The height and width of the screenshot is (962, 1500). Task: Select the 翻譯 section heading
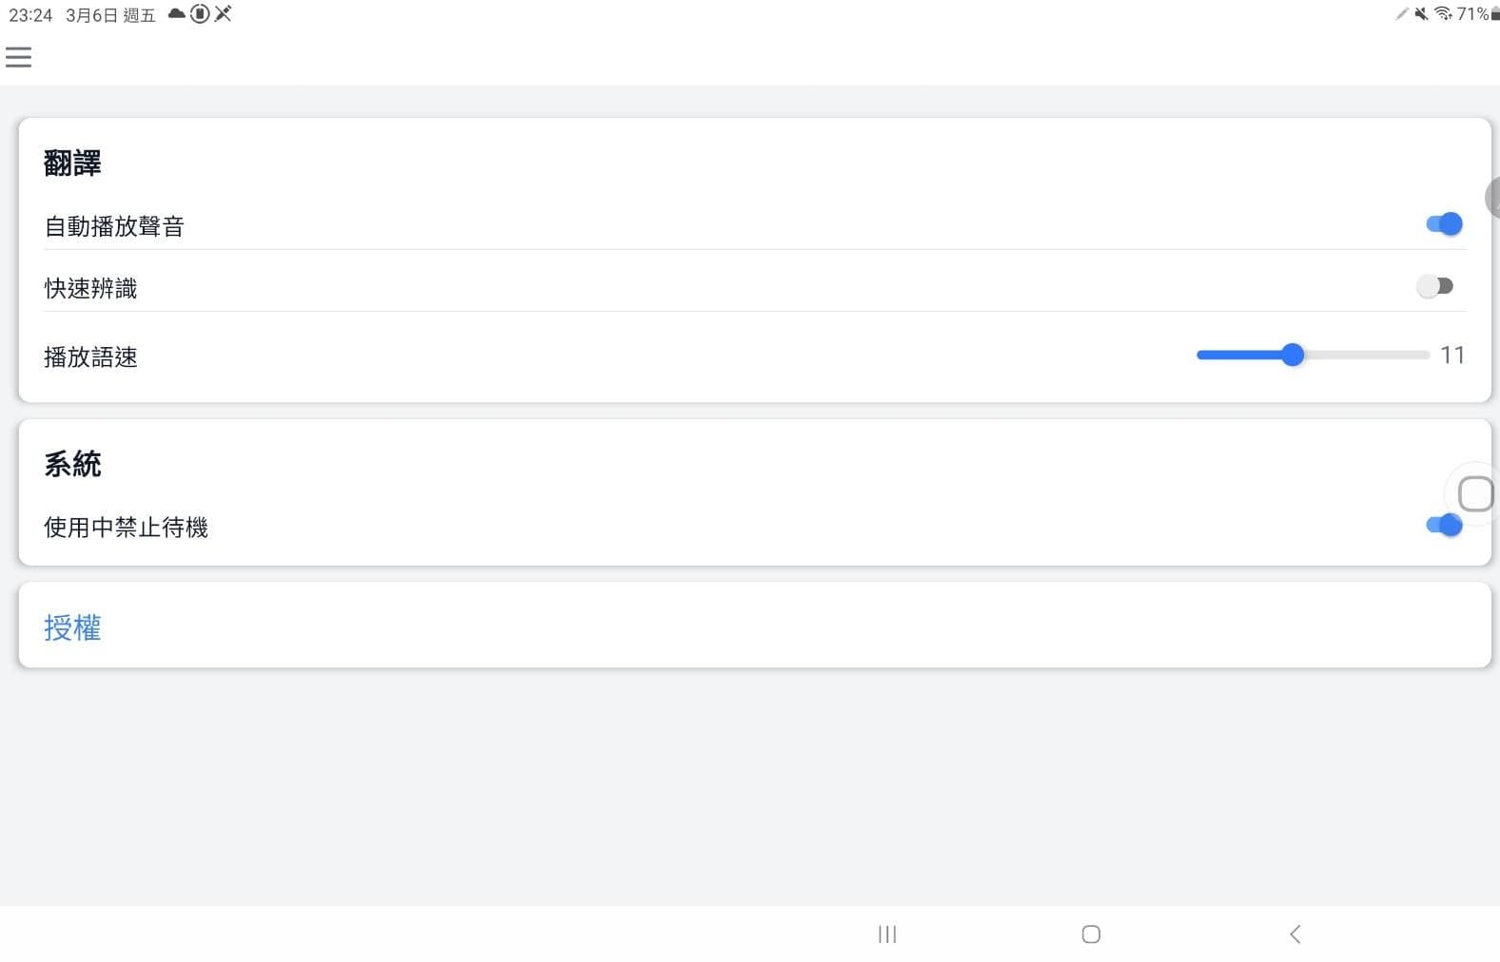[72, 164]
